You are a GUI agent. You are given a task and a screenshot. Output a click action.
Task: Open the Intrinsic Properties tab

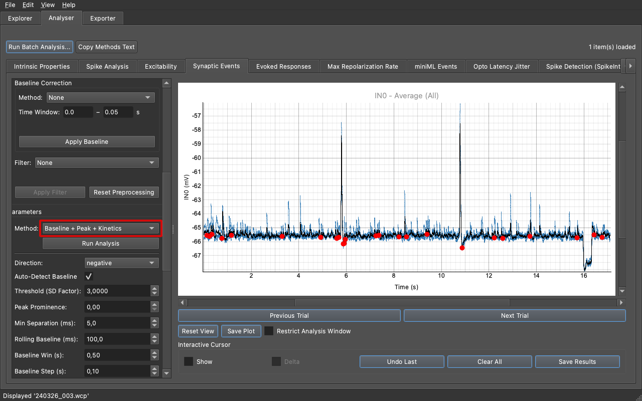point(42,66)
